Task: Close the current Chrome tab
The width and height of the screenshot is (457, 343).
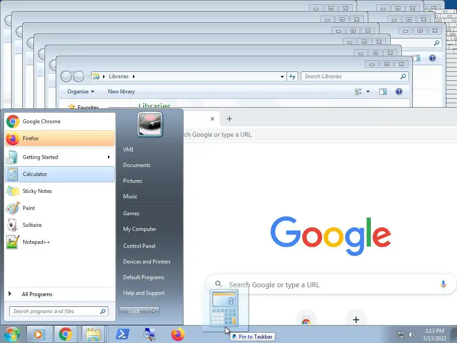Action: pyautogui.click(x=212, y=119)
